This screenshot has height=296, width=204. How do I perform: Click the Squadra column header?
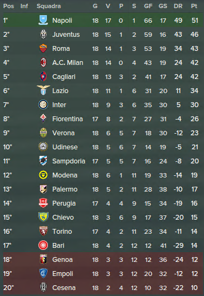point(49,6)
